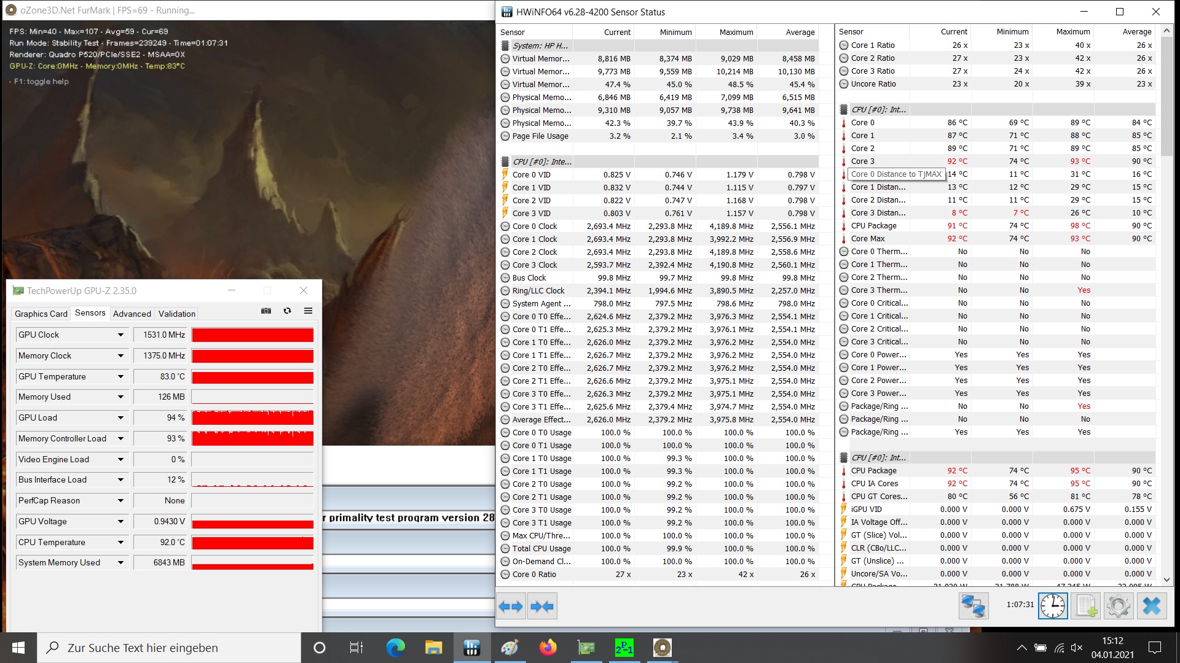Click the blue X to close sensors
1180x663 pixels.
point(1151,606)
